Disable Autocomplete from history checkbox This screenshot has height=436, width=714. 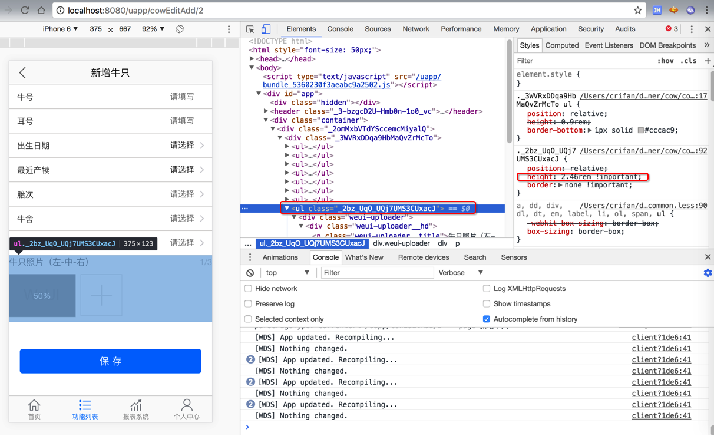(x=487, y=319)
